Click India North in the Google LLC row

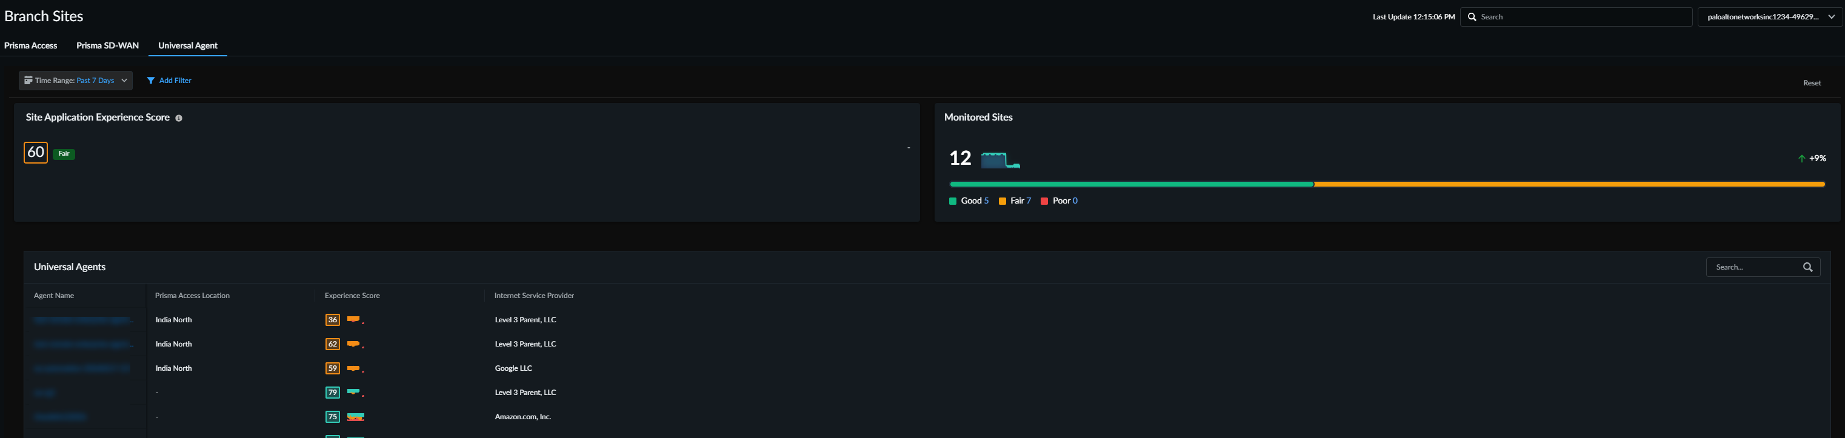[173, 368]
